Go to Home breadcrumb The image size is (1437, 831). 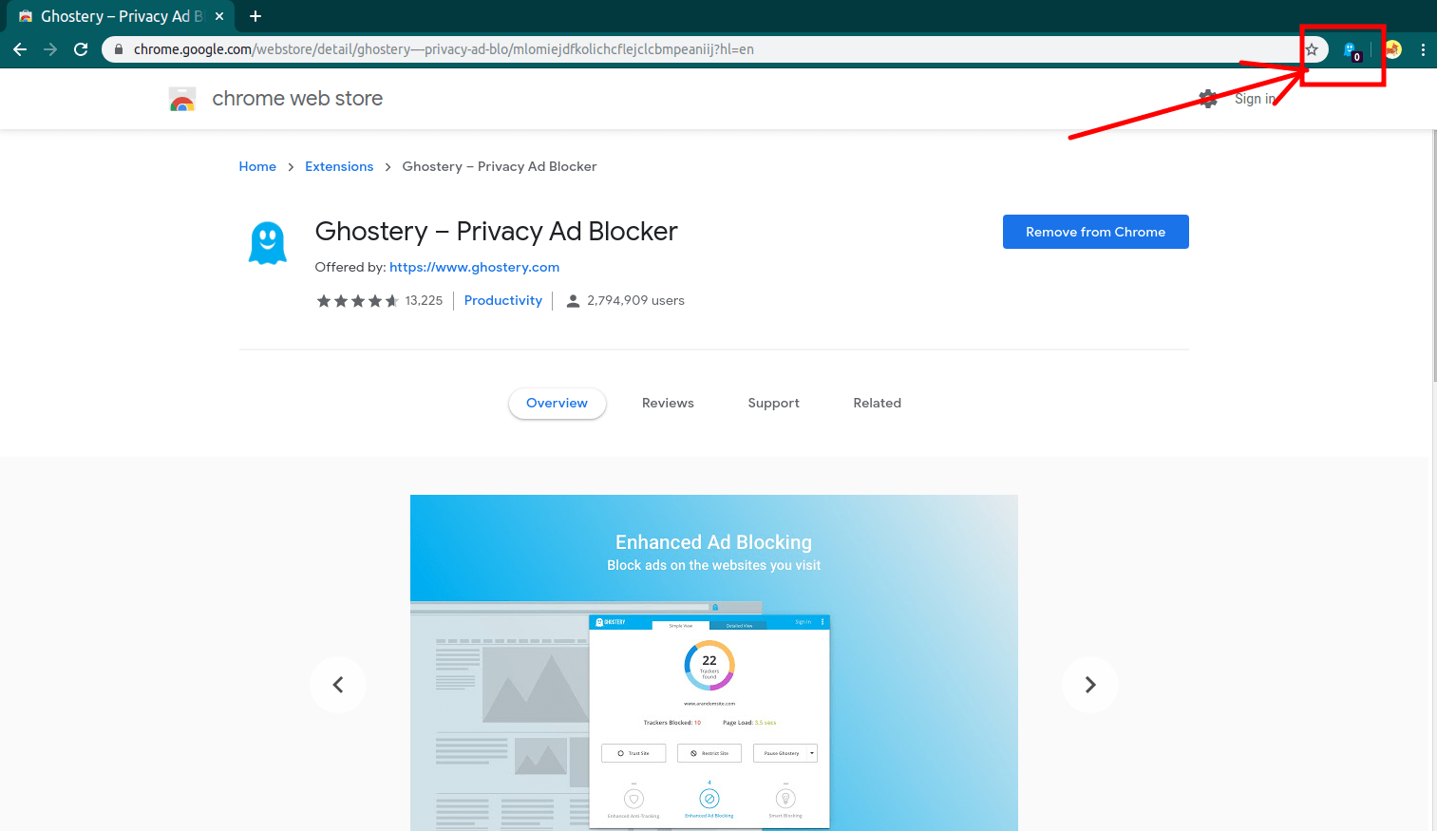pos(257,166)
